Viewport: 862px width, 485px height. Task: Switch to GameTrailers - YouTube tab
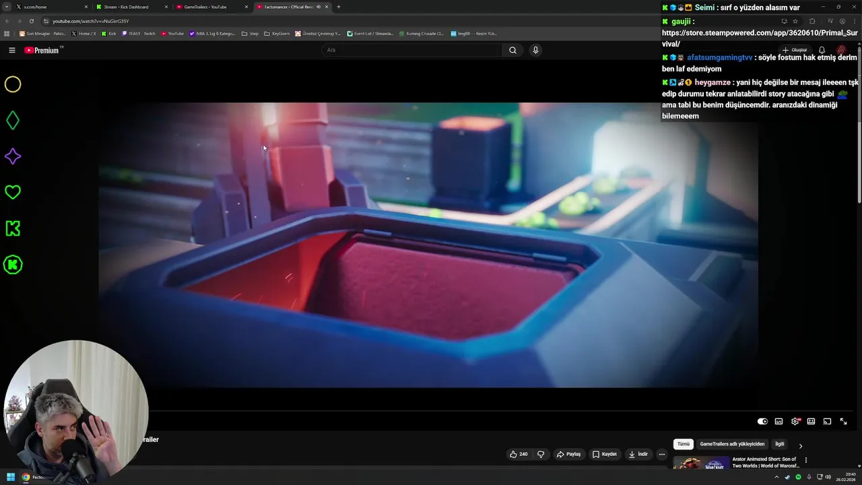[211, 7]
